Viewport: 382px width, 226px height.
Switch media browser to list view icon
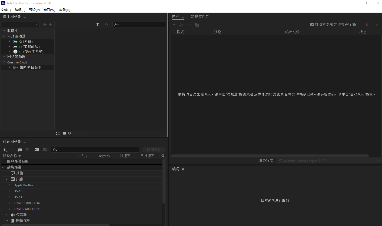tap(58, 133)
